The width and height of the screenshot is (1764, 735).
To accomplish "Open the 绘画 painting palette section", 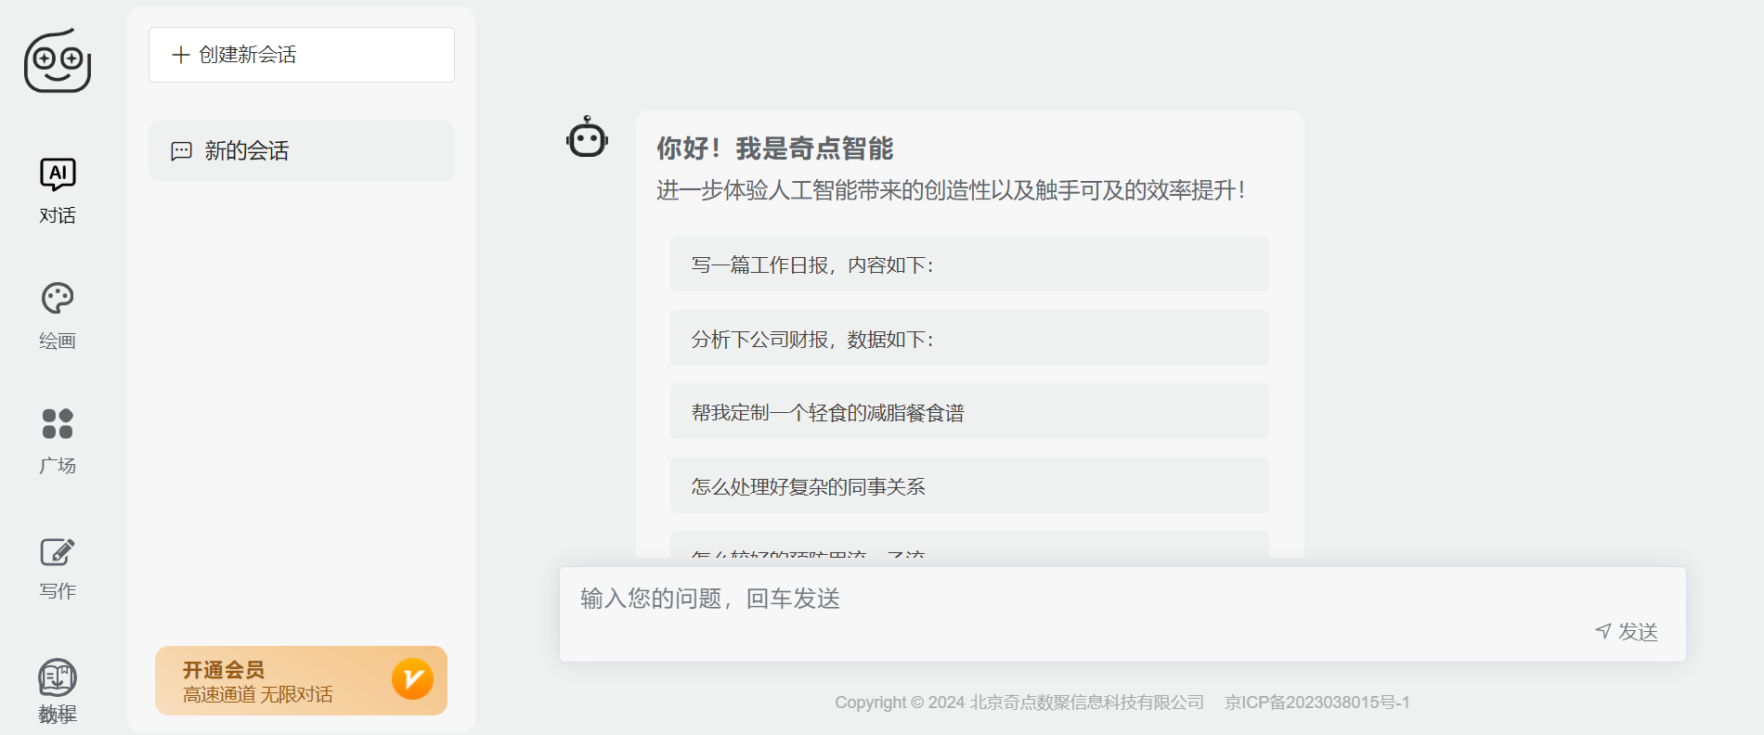I will tap(58, 316).
